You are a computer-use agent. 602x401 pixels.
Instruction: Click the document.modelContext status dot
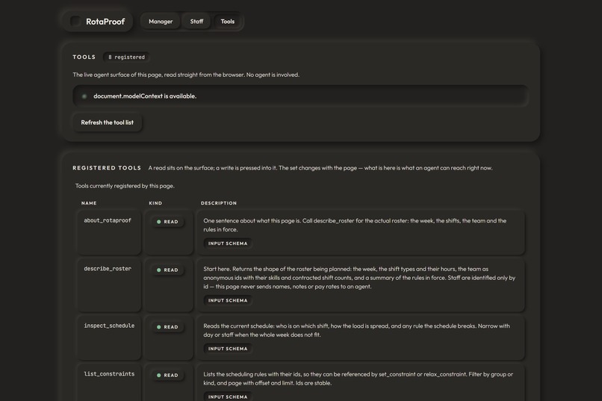[84, 96]
